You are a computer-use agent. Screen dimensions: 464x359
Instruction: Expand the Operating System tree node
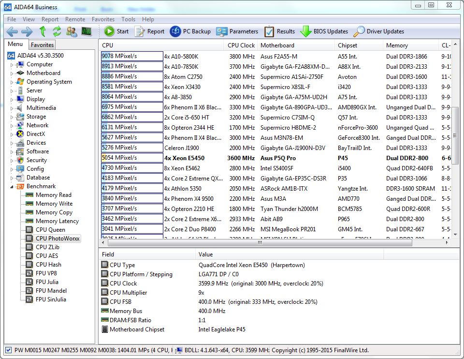12,82
